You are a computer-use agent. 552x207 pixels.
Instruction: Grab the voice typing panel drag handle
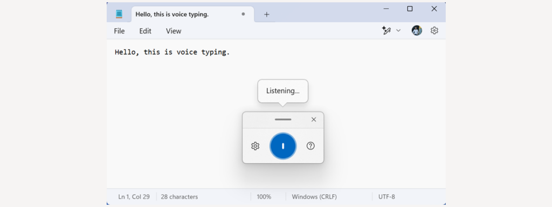pyautogui.click(x=283, y=119)
